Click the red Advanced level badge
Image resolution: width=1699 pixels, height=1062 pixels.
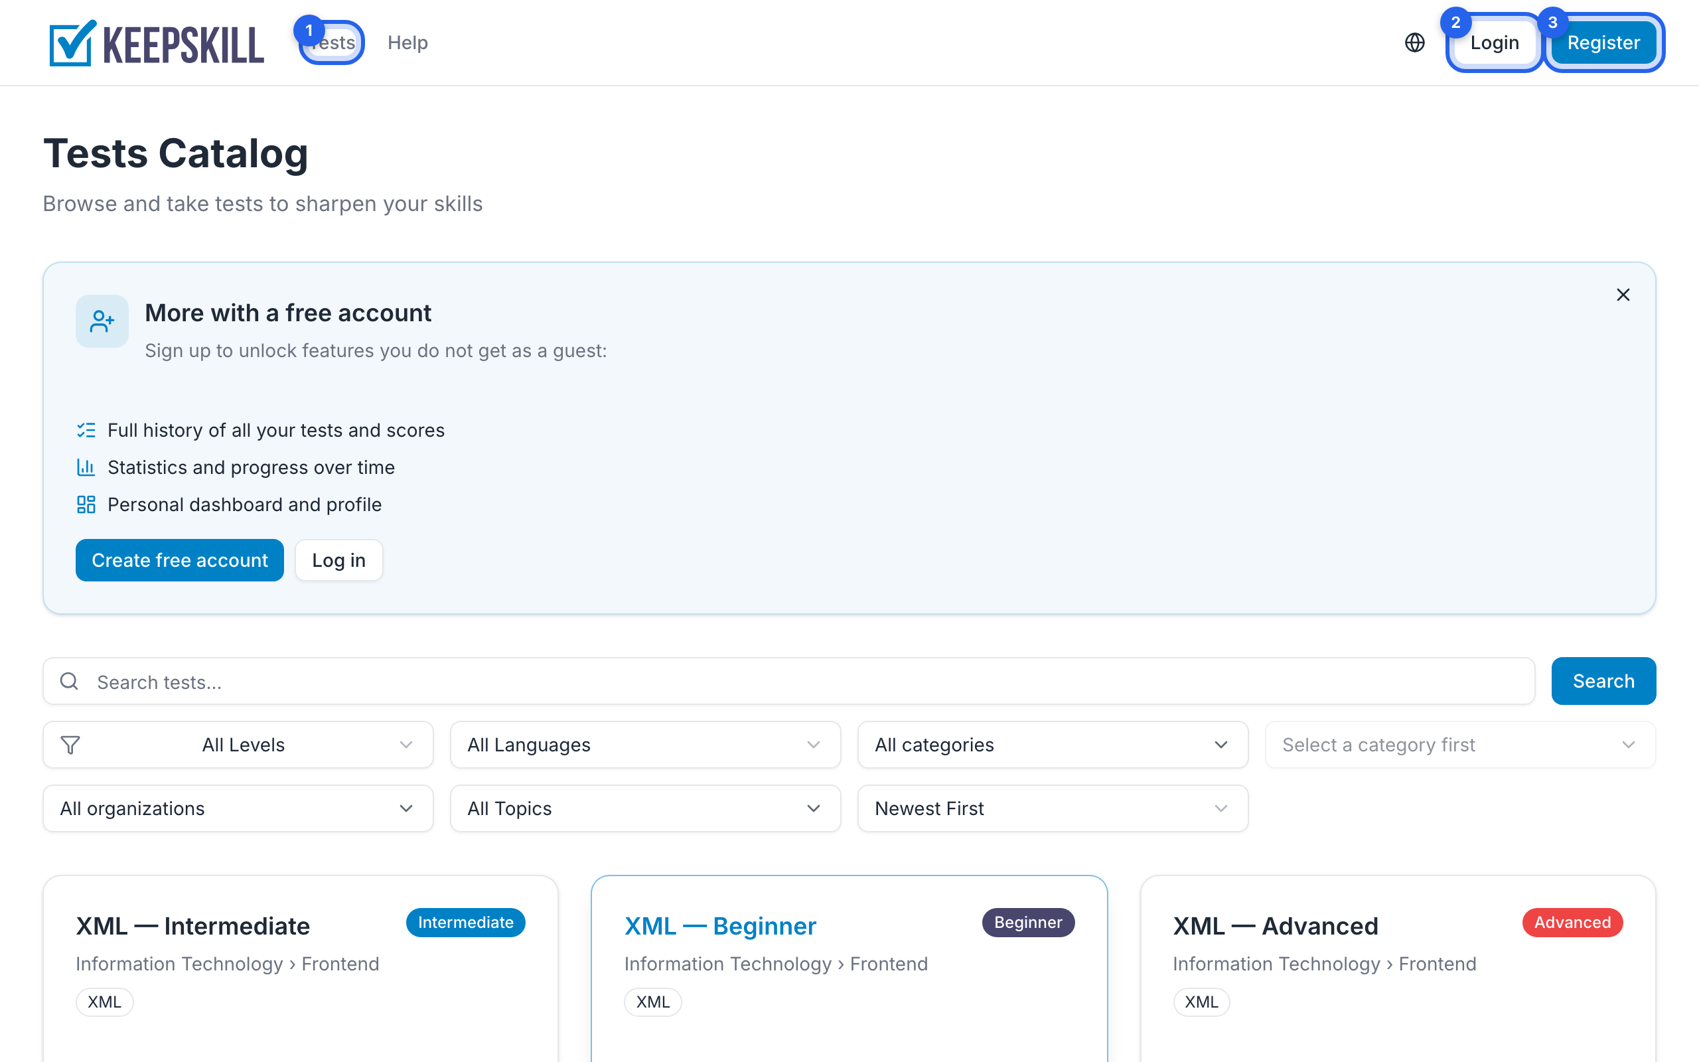pos(1572,922)
